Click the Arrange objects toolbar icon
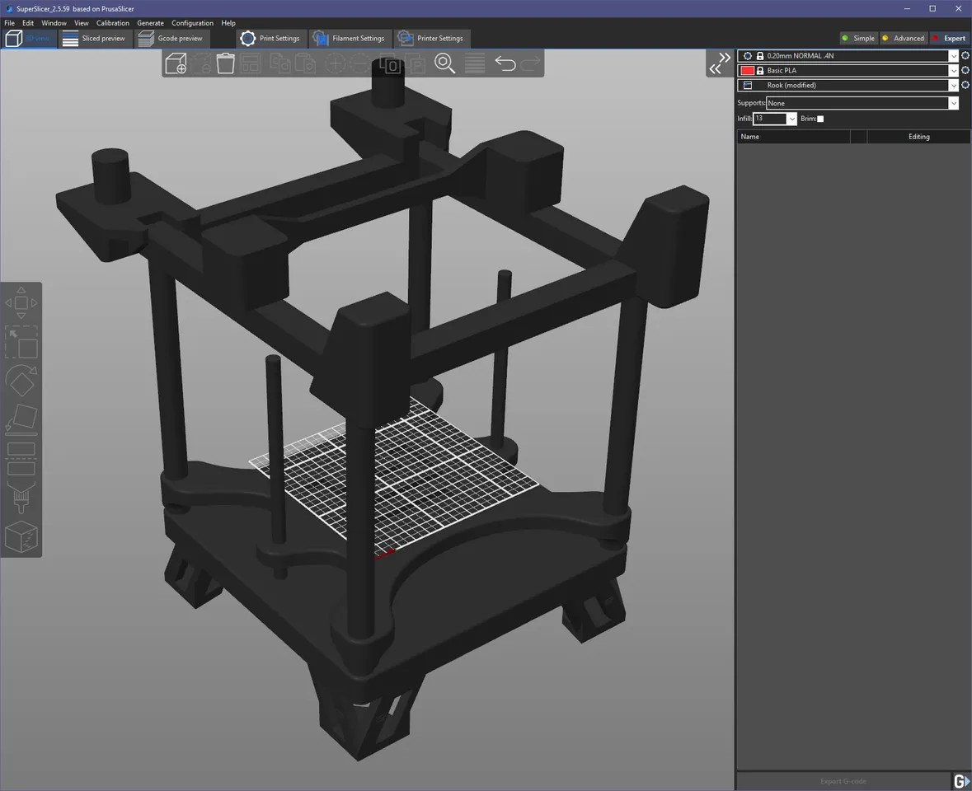972x791 pixels. pos(251,63)
